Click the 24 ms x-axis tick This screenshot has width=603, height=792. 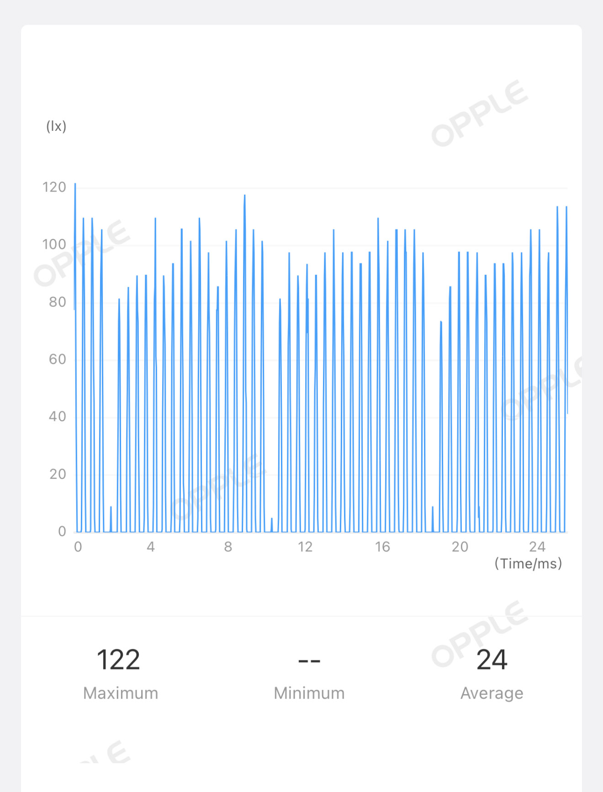[537, 546]
